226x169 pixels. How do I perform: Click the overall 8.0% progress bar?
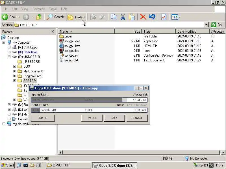tap(89, 110)
